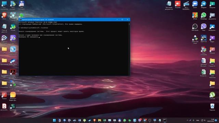Screen dimensions: 219x123
Task: Open the Загрузки (Downloads) folder shortcut
Action: click(x=212, y=4)
